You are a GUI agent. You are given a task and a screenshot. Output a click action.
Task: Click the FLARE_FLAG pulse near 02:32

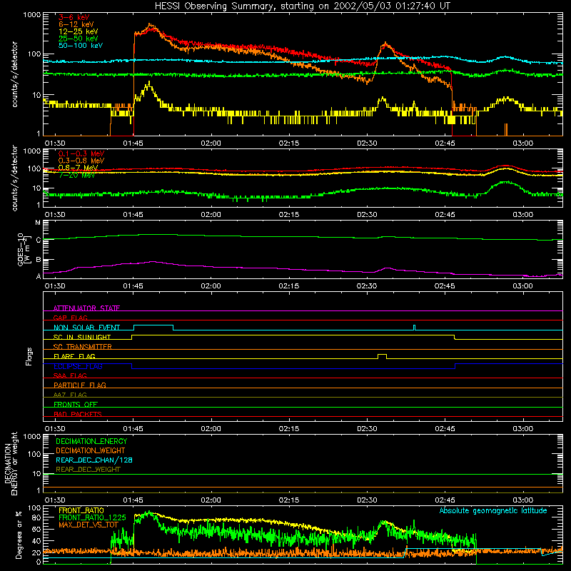[382, 356]
